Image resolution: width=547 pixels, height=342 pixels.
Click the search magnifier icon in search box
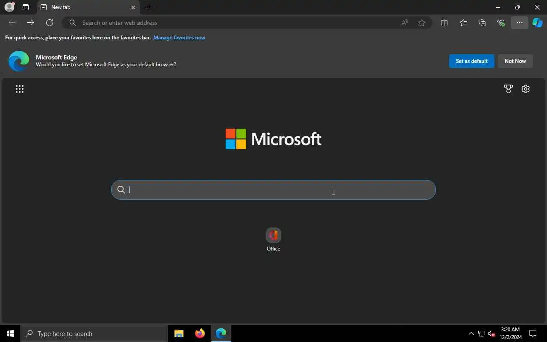pyautogui.click(x=121, y=190)
